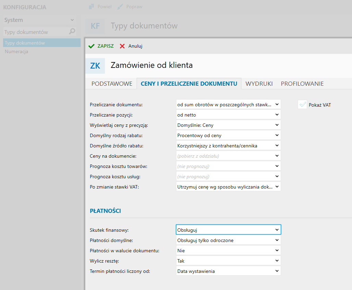352x290 pixels.
Task: Expand the Termin płatności liczony od dropdown
Action: pos(228,271)
